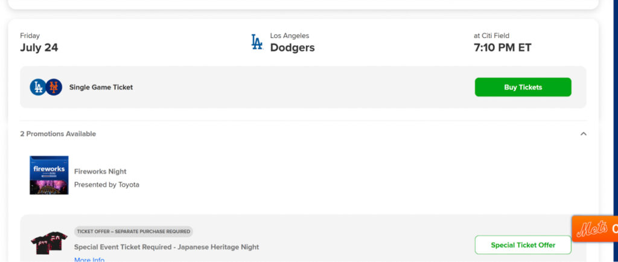Open the Fireworks Night promotion image

point(49,175)
